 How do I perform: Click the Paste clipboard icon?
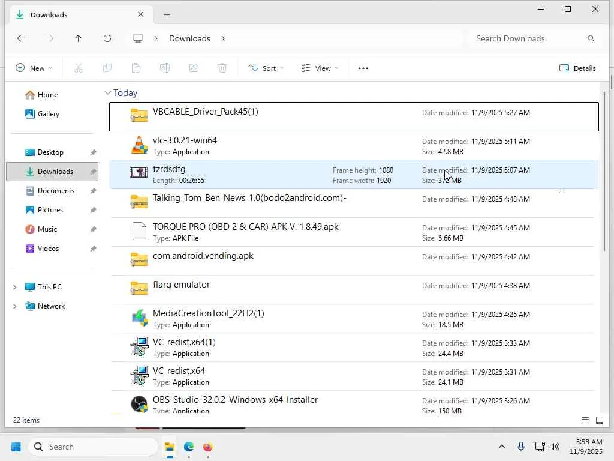click(136, 68)
